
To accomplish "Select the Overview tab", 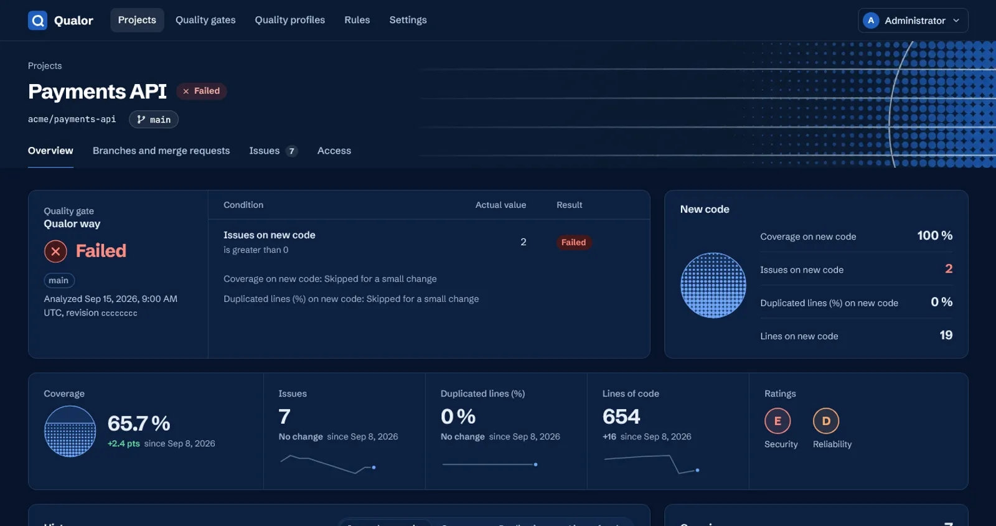I will [x=50, y=151].
